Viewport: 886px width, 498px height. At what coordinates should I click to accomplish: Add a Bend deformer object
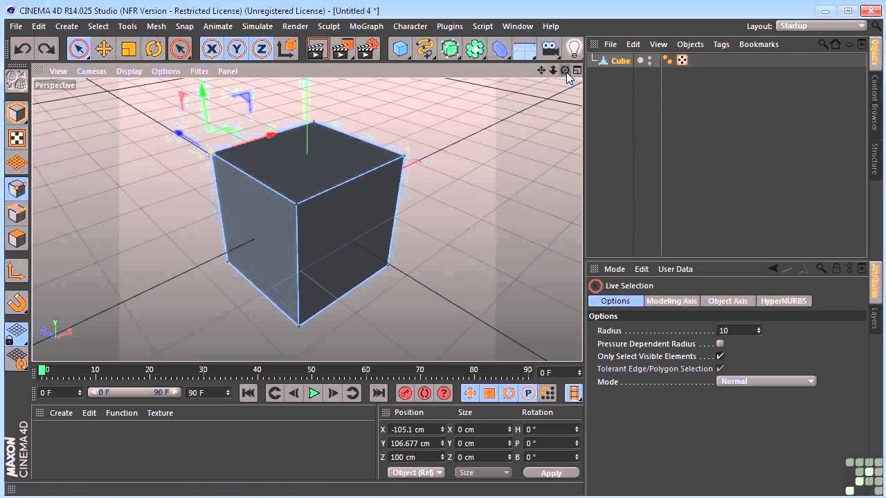point(500,48)
